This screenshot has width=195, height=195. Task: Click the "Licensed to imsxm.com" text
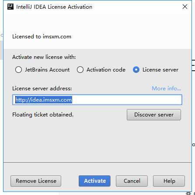[x=42, y=37]
